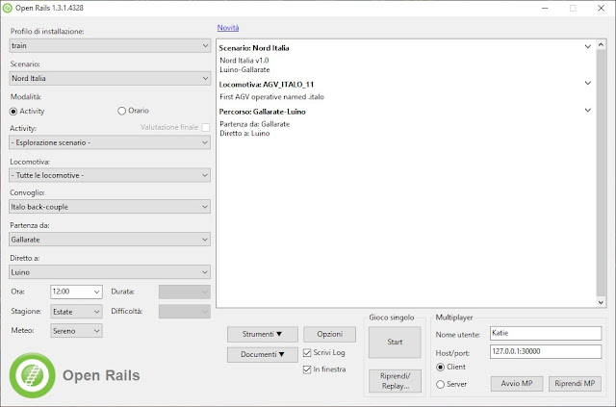The image size is (616, 407).
Task: Open the Novità link
Action: click(x=228, y=28)
